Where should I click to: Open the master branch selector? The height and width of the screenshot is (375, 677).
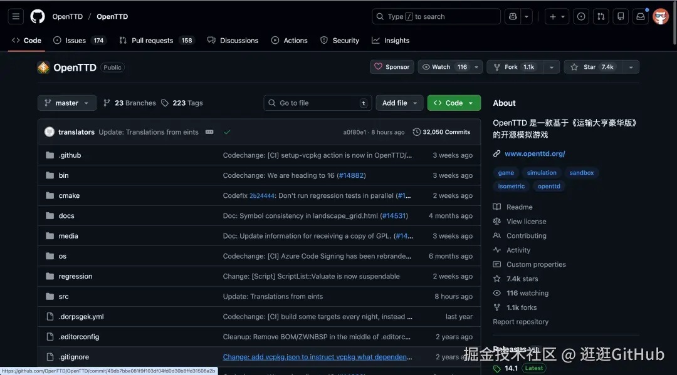pyautogui.click(x=67, y=103)
